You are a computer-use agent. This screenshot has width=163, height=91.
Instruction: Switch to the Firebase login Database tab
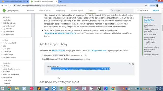(x=15, y=1)
